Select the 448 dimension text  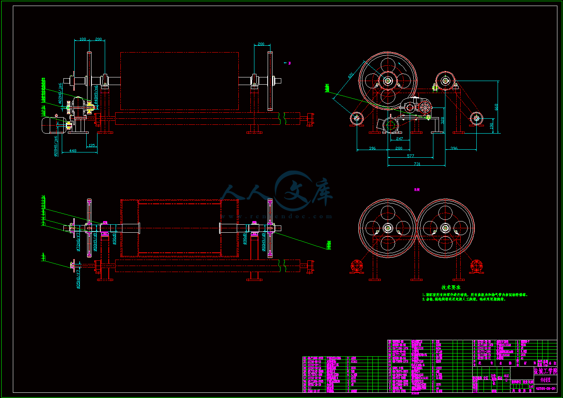(x=73, y=151)
